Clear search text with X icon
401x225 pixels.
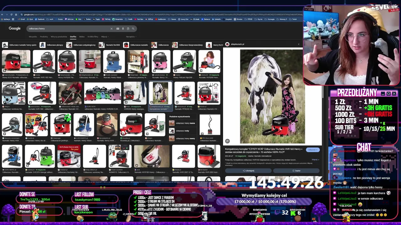[111, 28]
